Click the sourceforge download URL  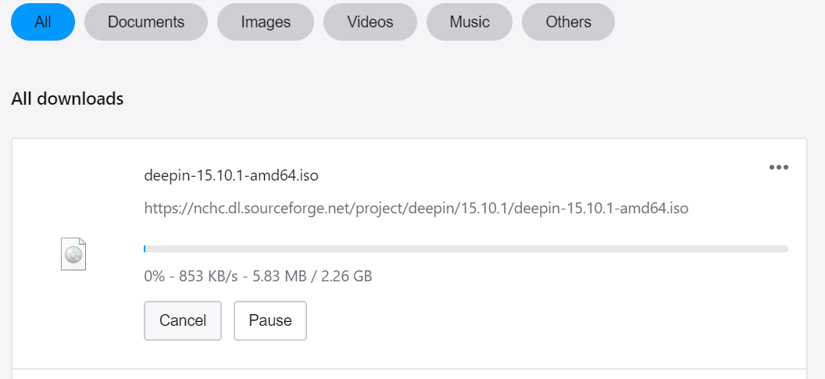[x=416, y=208]
